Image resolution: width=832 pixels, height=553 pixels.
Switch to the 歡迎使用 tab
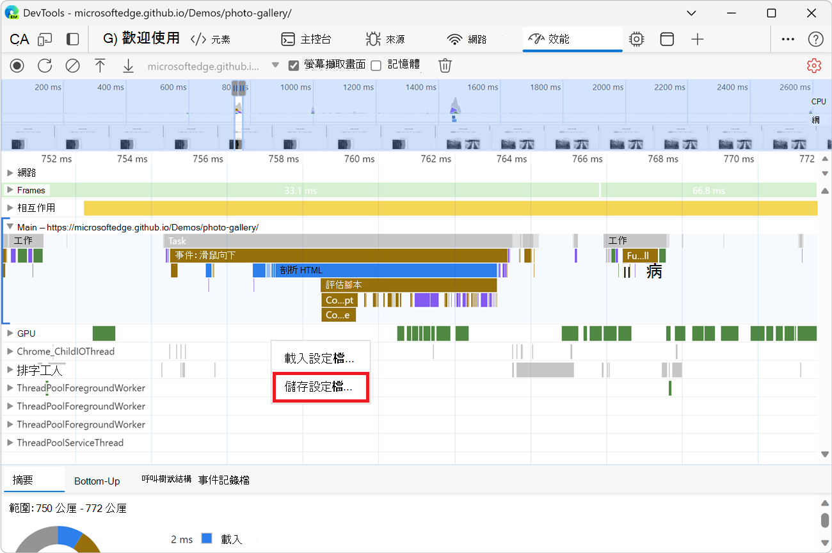tap(141, 38)
